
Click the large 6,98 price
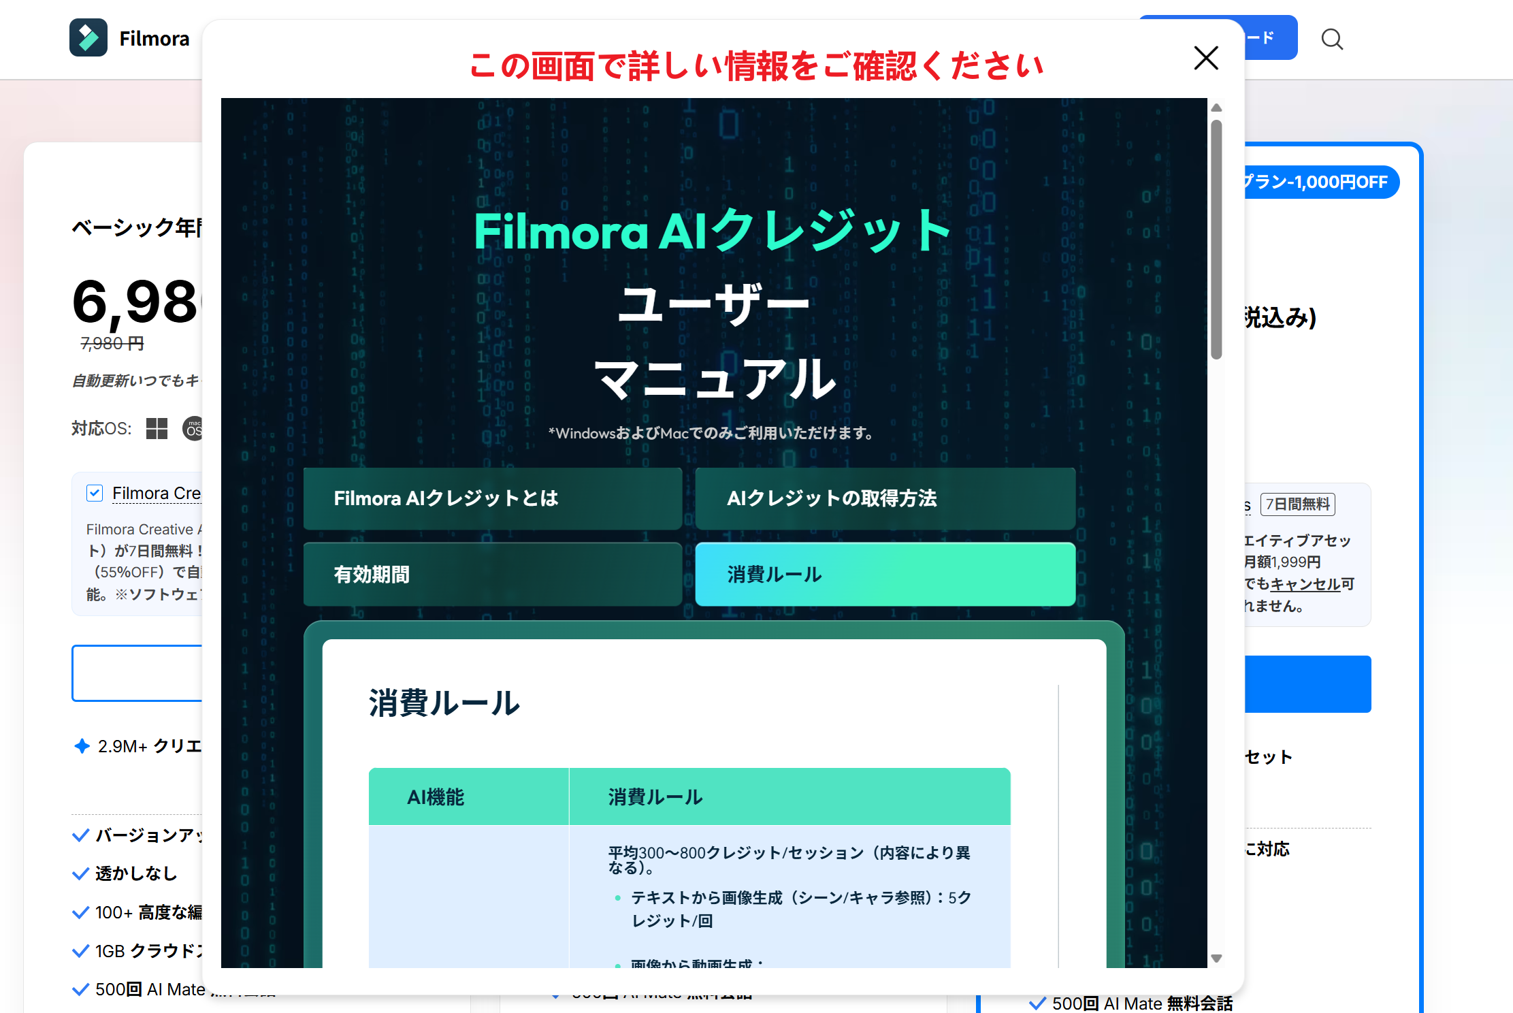pyautogui.click(x=137, y=302)
